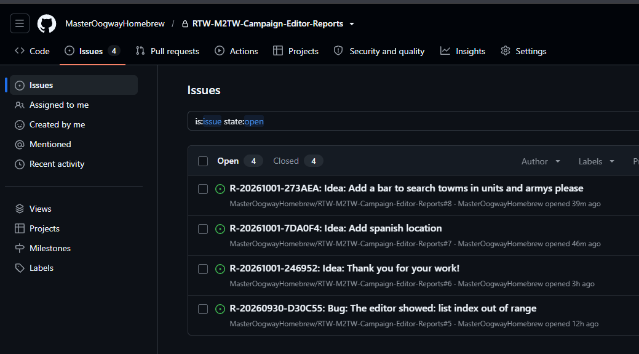639x354 pixels.
Task: Click the Views stack icon
Action: [20, 209]
